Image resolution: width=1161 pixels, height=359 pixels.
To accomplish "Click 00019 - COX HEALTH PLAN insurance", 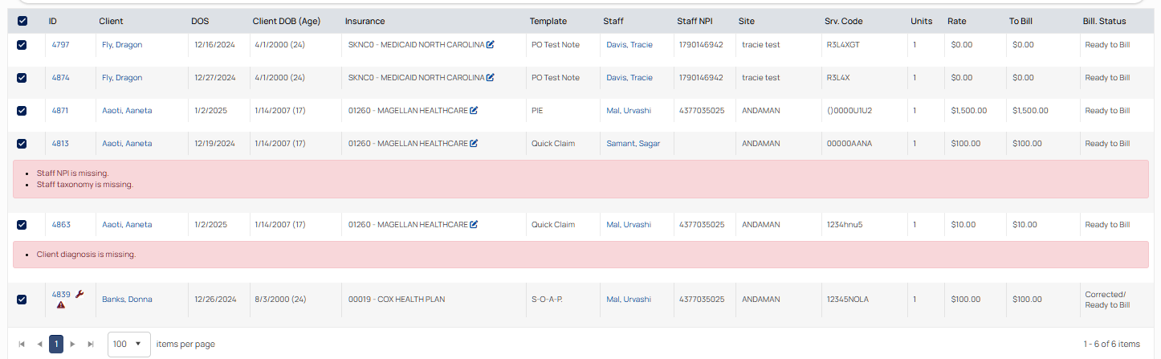I will (397, 300).
